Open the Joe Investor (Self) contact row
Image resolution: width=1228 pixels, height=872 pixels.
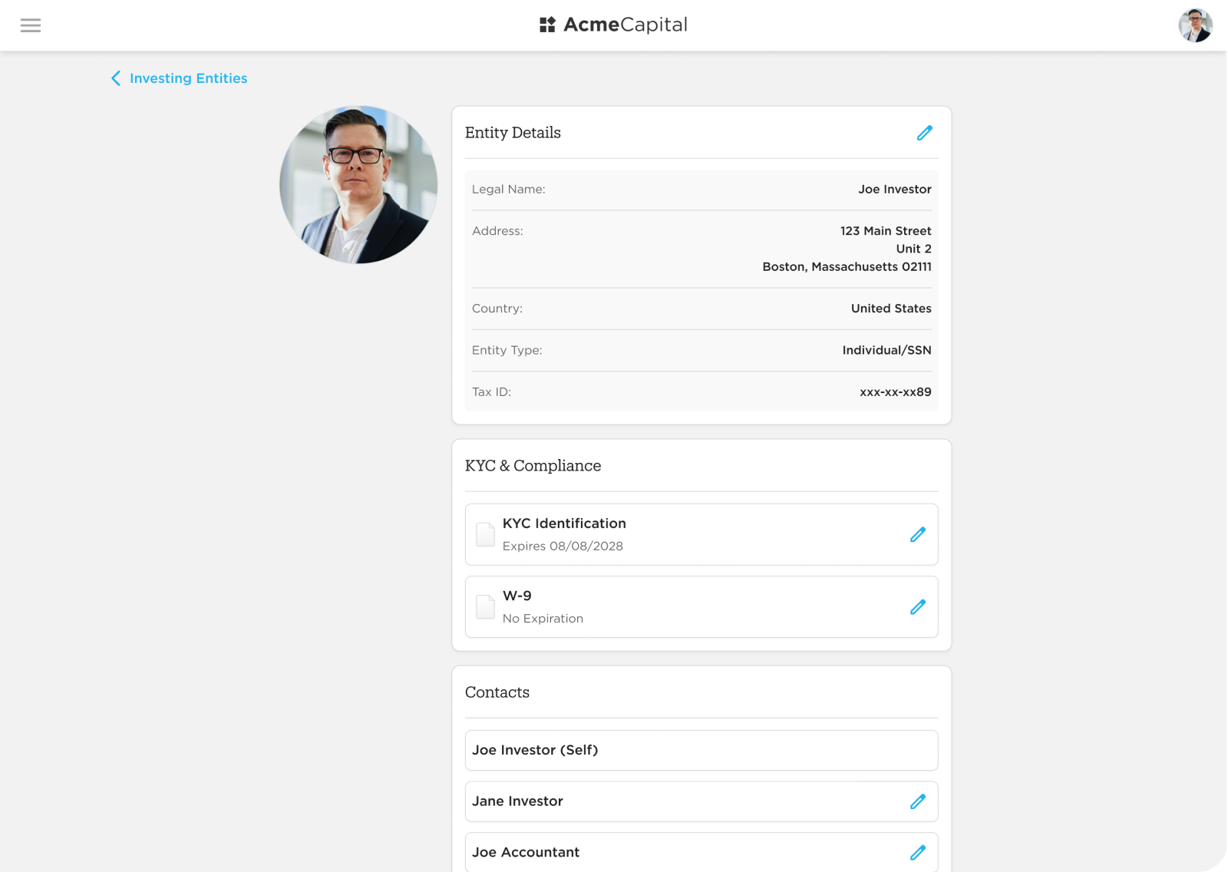[701, 750]
